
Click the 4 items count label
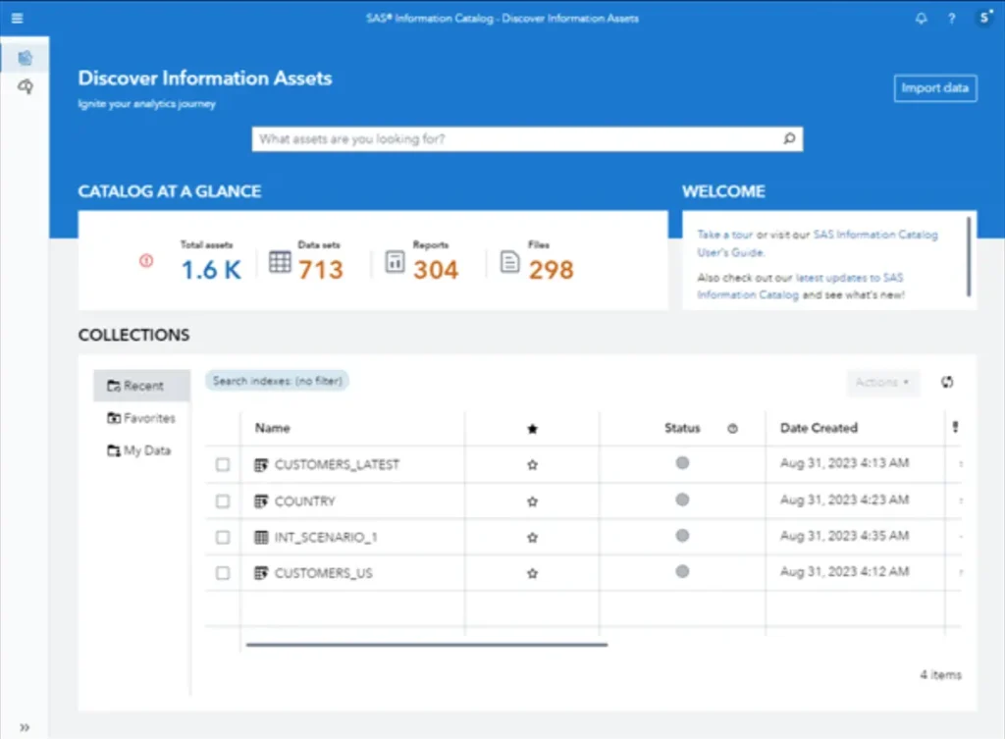click(941, 674)
